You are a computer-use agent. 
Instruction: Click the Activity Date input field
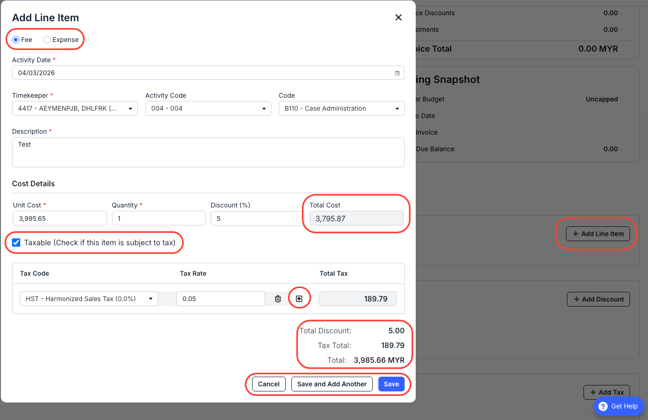[x=208, y=73]
